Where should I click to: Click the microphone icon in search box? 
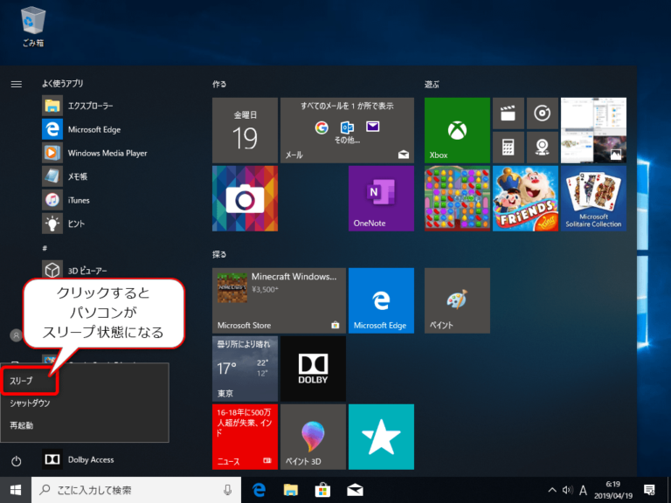[x=228, y=490]
